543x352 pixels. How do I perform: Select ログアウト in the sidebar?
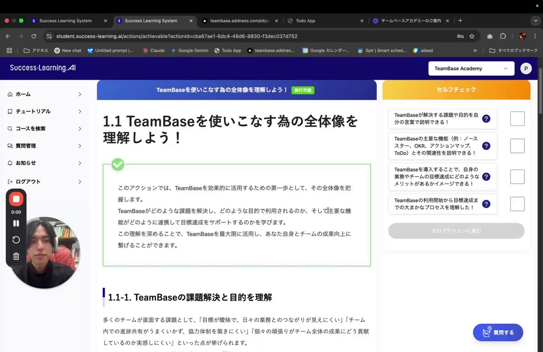click(x=28, y=182)
